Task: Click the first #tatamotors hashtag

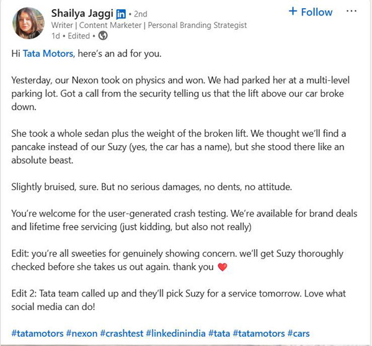Action: [x=37, y=334]
